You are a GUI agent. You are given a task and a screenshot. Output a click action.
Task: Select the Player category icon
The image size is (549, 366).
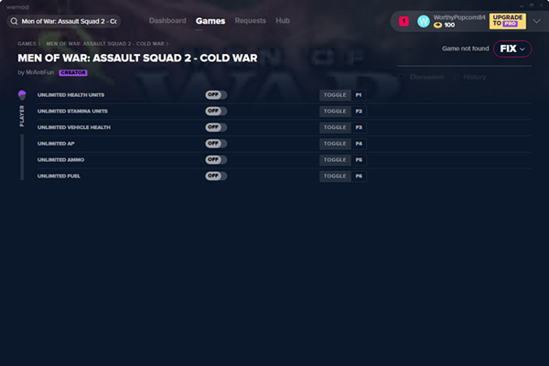(x=22, y=95)
